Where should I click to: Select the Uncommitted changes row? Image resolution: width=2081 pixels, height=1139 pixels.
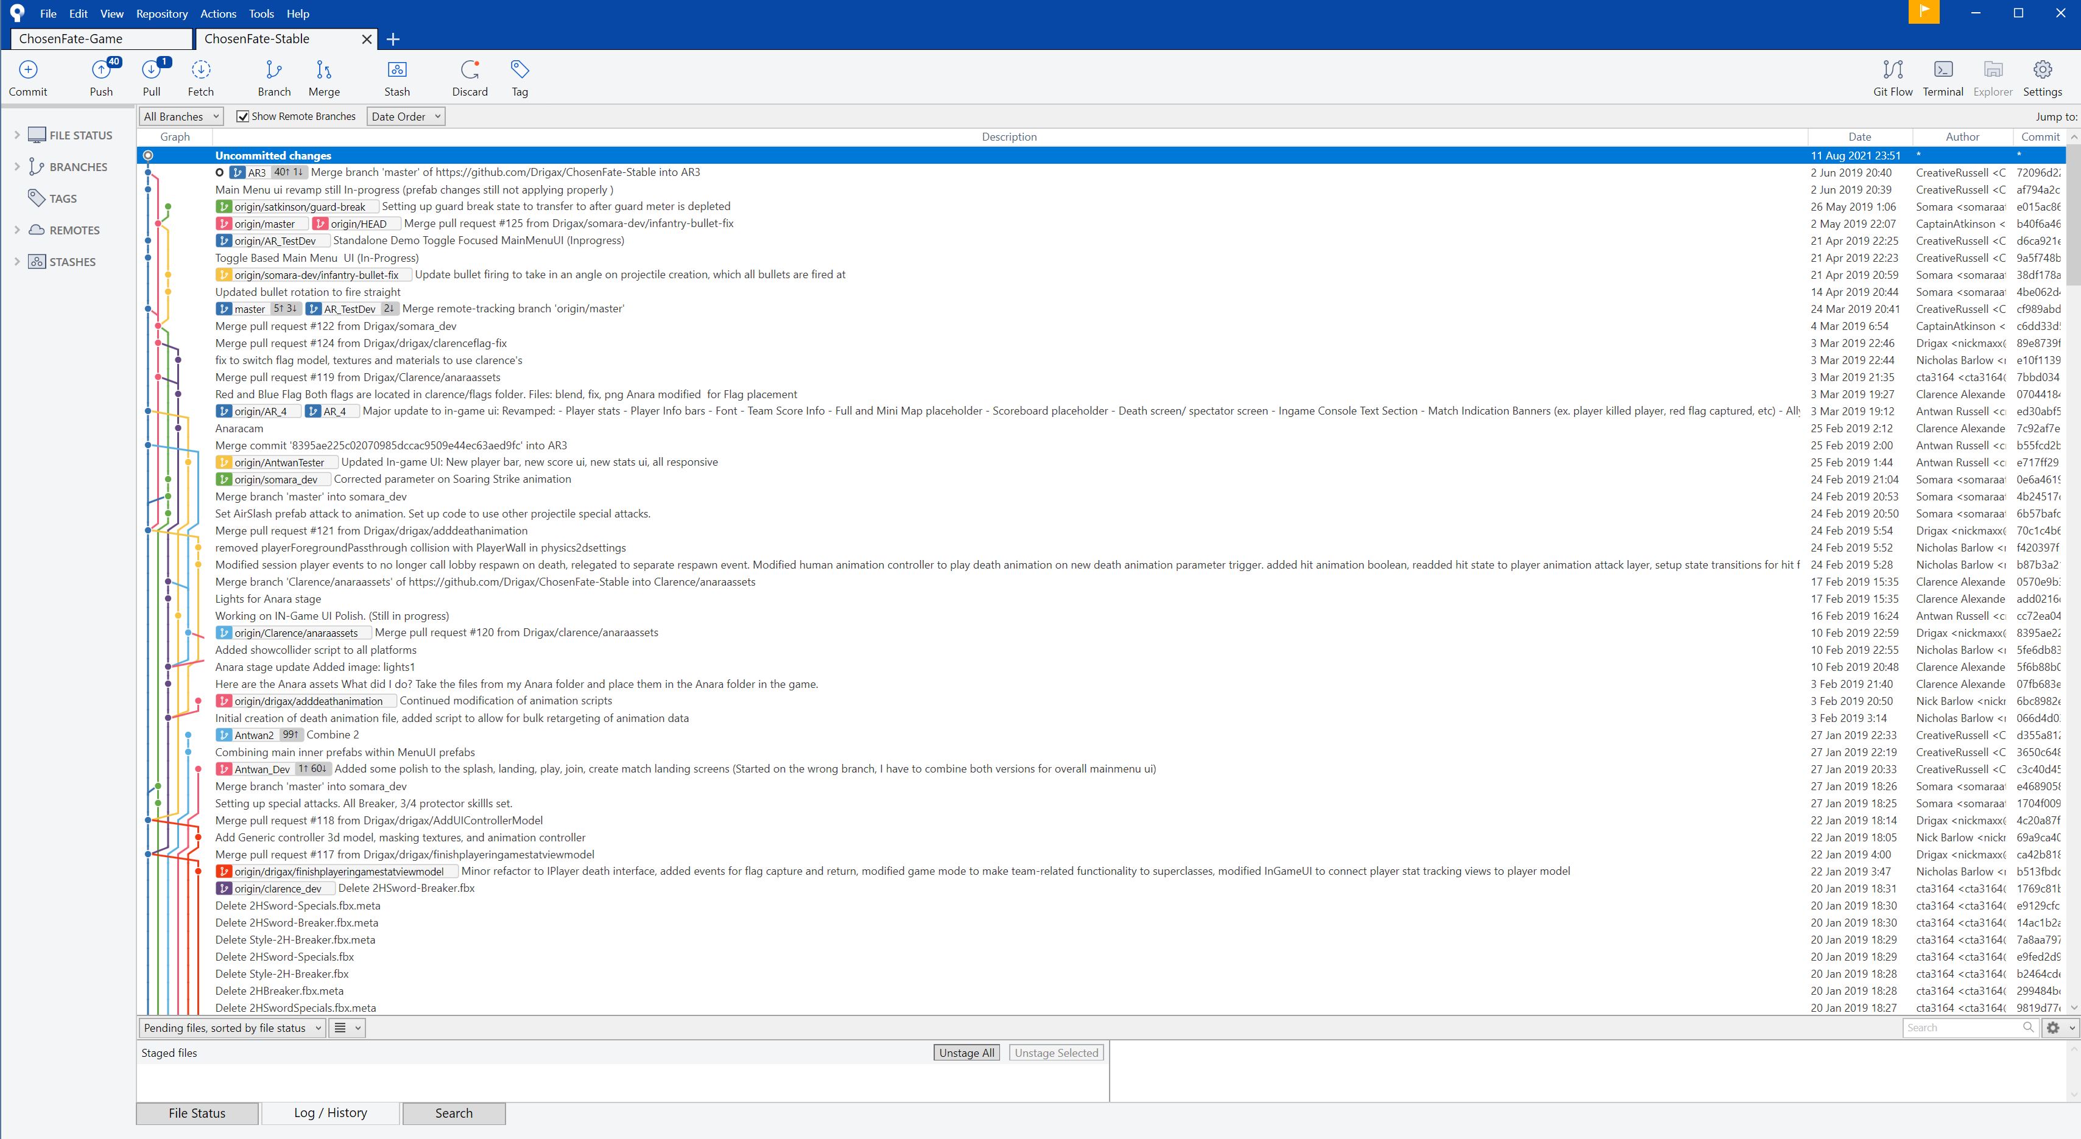[x=1101, y=155]
